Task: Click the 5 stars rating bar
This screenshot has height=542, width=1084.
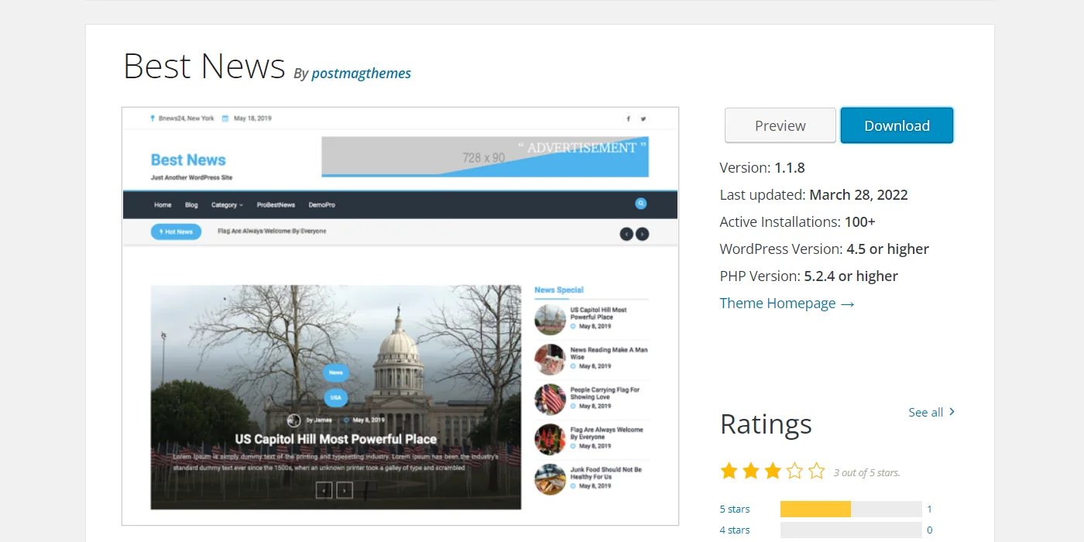Action: [x=851, y=509]
